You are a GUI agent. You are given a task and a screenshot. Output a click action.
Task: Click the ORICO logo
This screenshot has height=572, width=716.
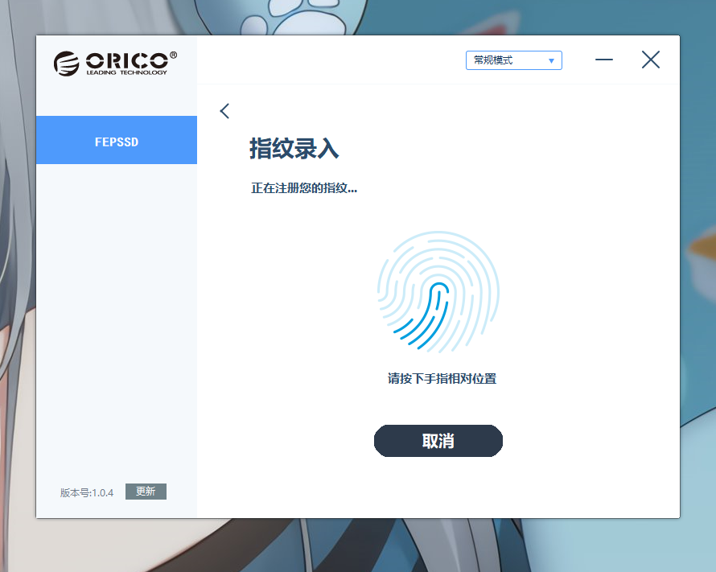115,63
